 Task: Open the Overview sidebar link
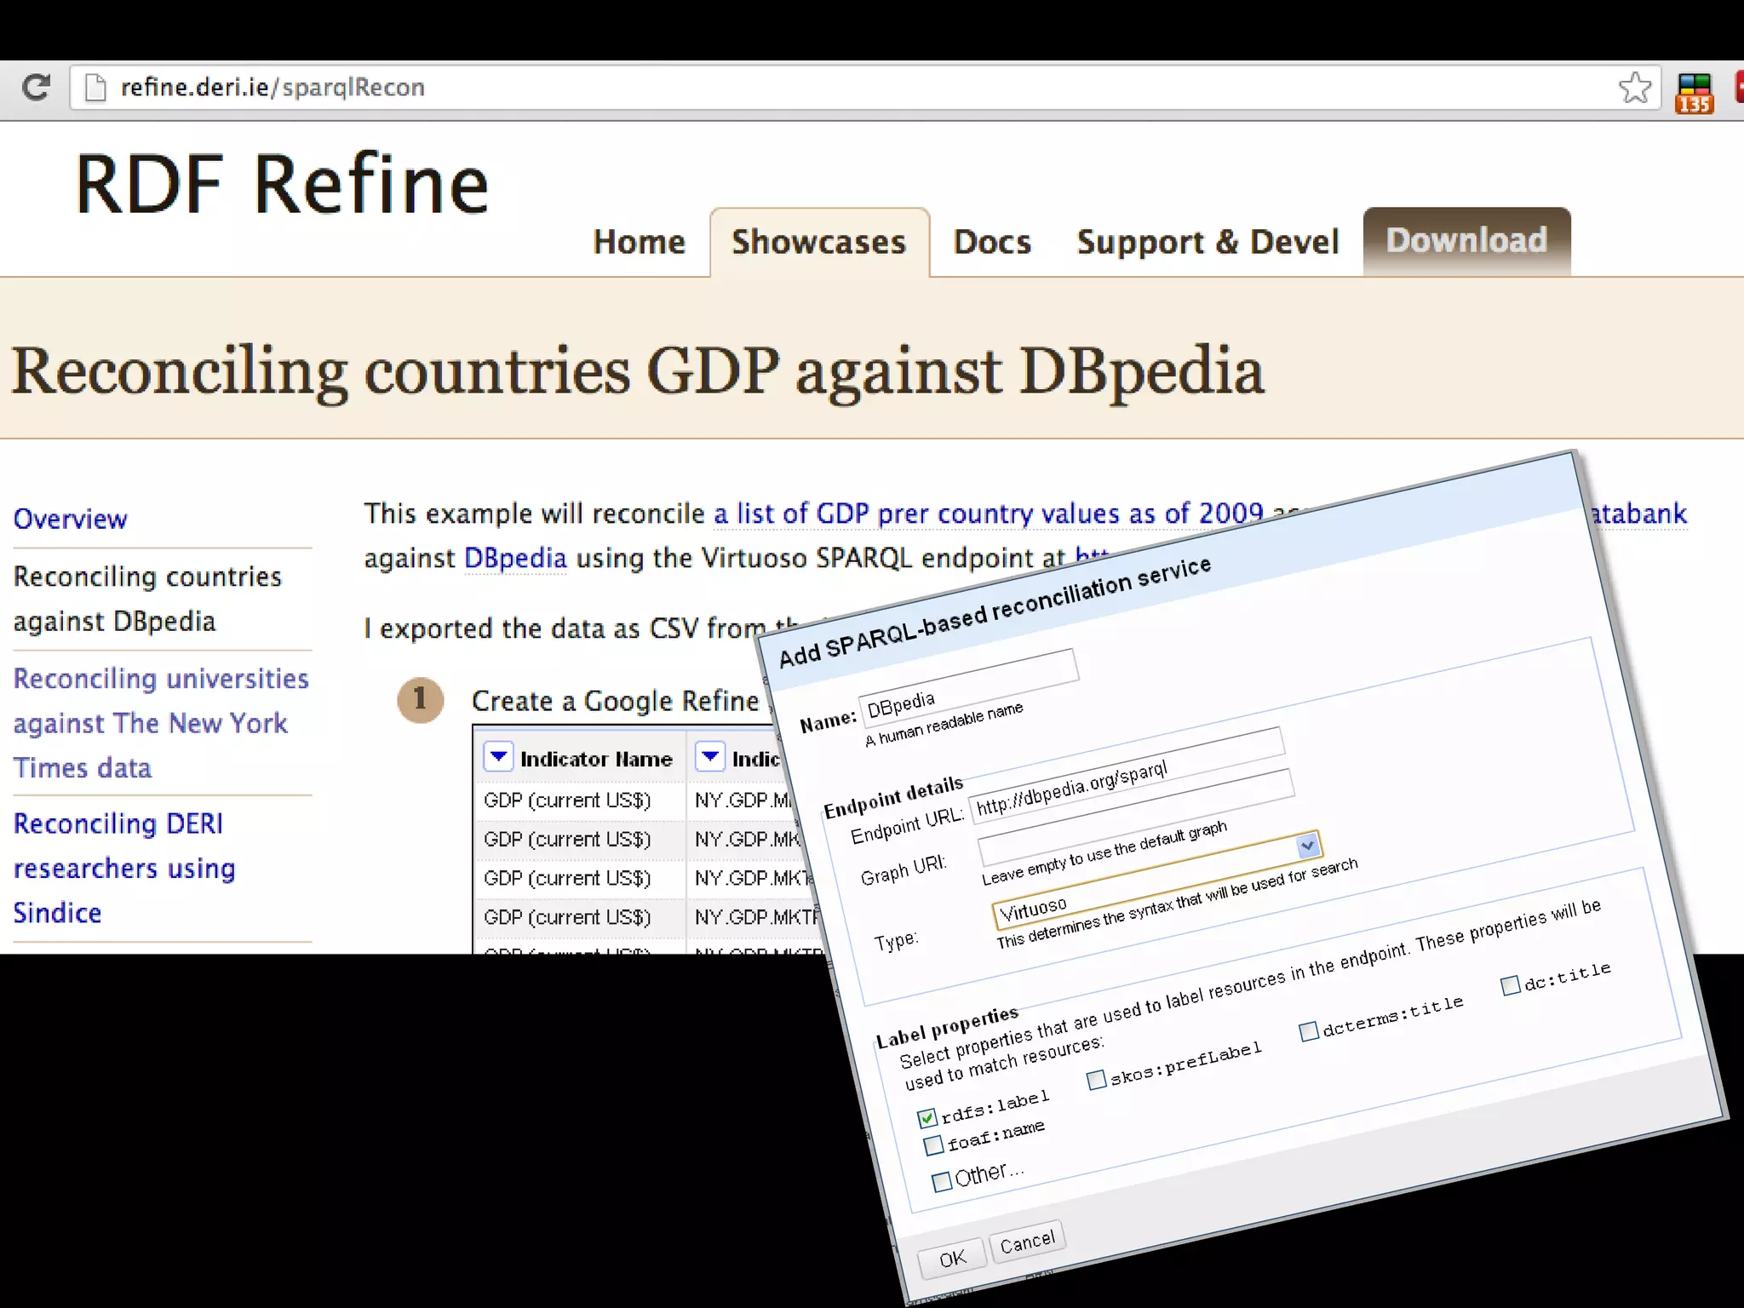coord(70,519)
